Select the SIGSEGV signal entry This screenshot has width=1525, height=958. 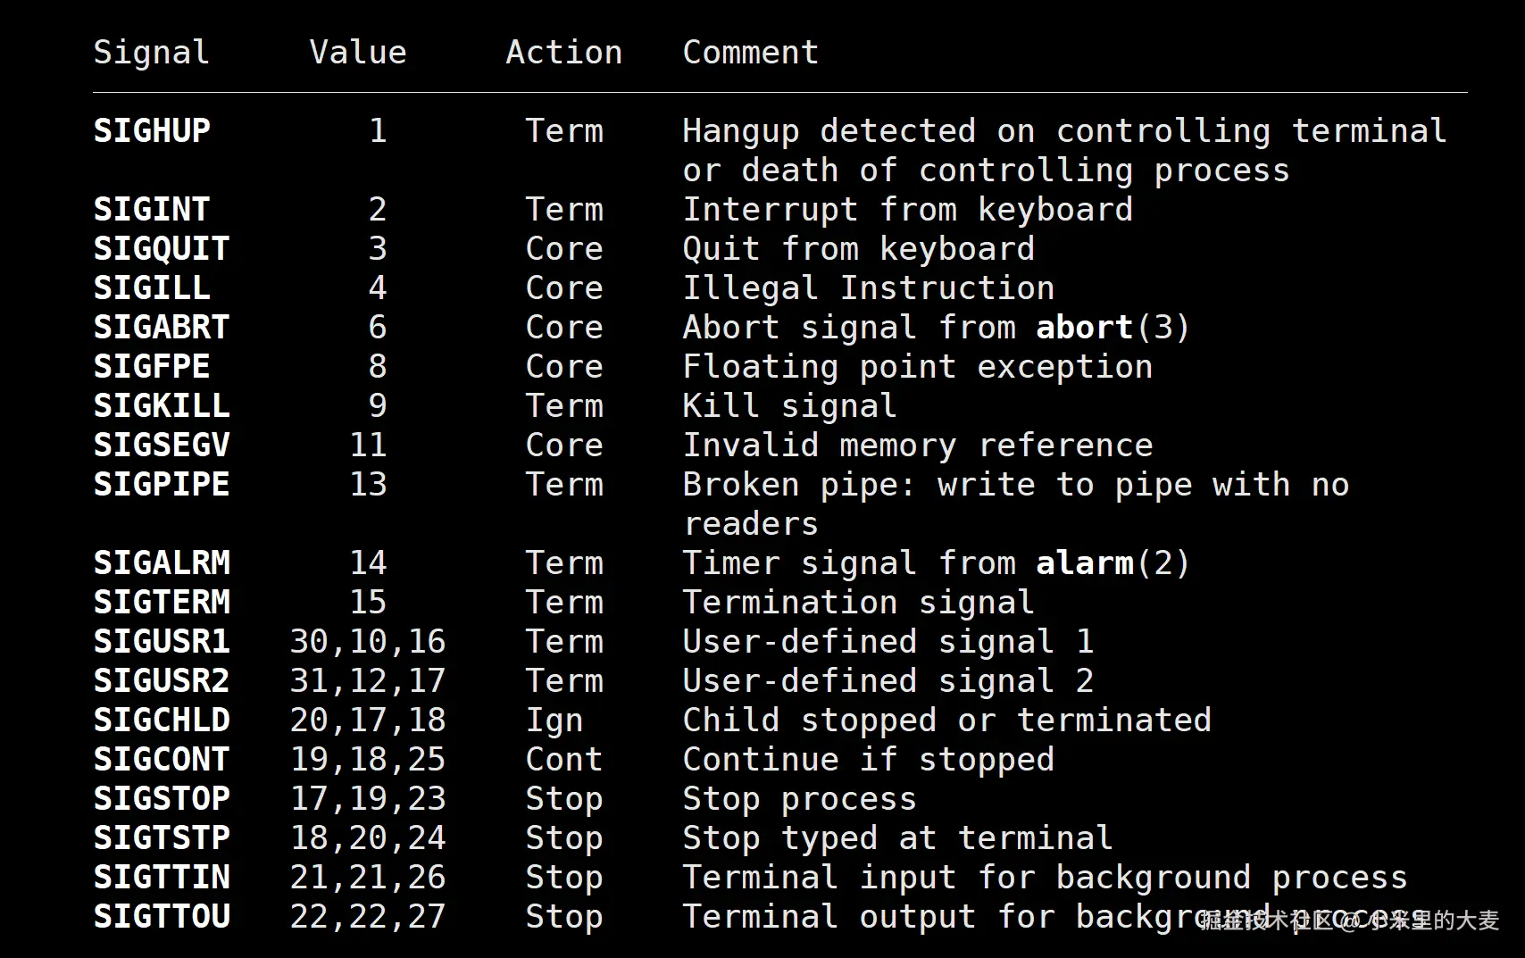click(x=162, y=446)
